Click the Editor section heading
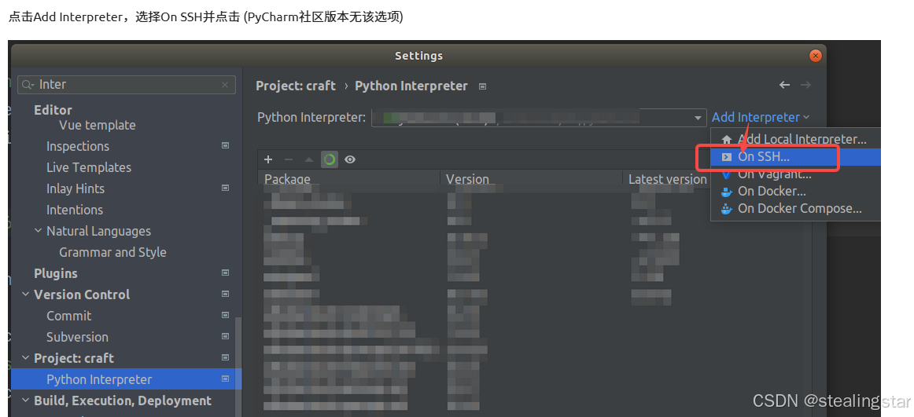This screenshot has width=914, height=417. [53, 110]
